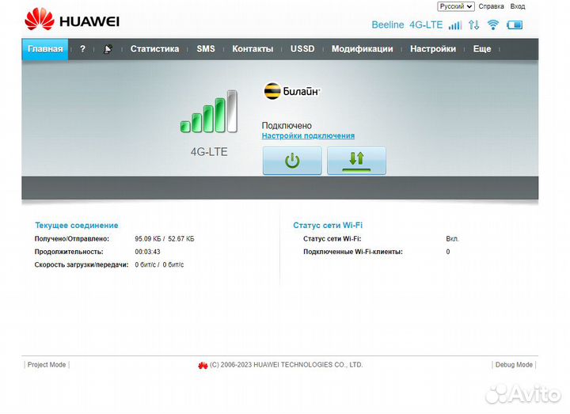Viewport: 570px width, 414px height.
Task: Open the Русский language dropdown
Action: [456, 6]
